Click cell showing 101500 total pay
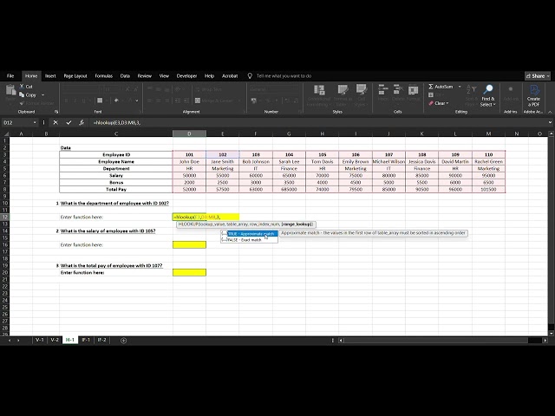 pyautogui.click(x=488, y=189)
